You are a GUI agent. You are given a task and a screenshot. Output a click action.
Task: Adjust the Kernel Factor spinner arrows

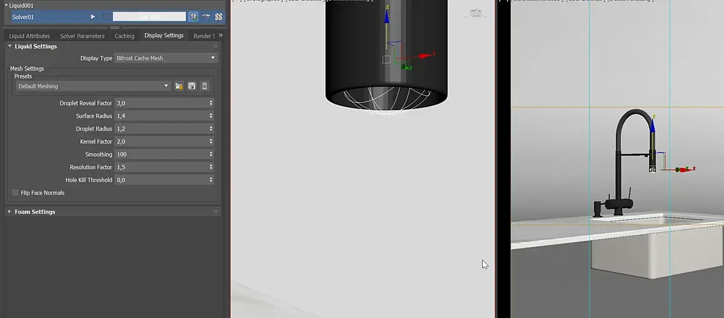211,142
